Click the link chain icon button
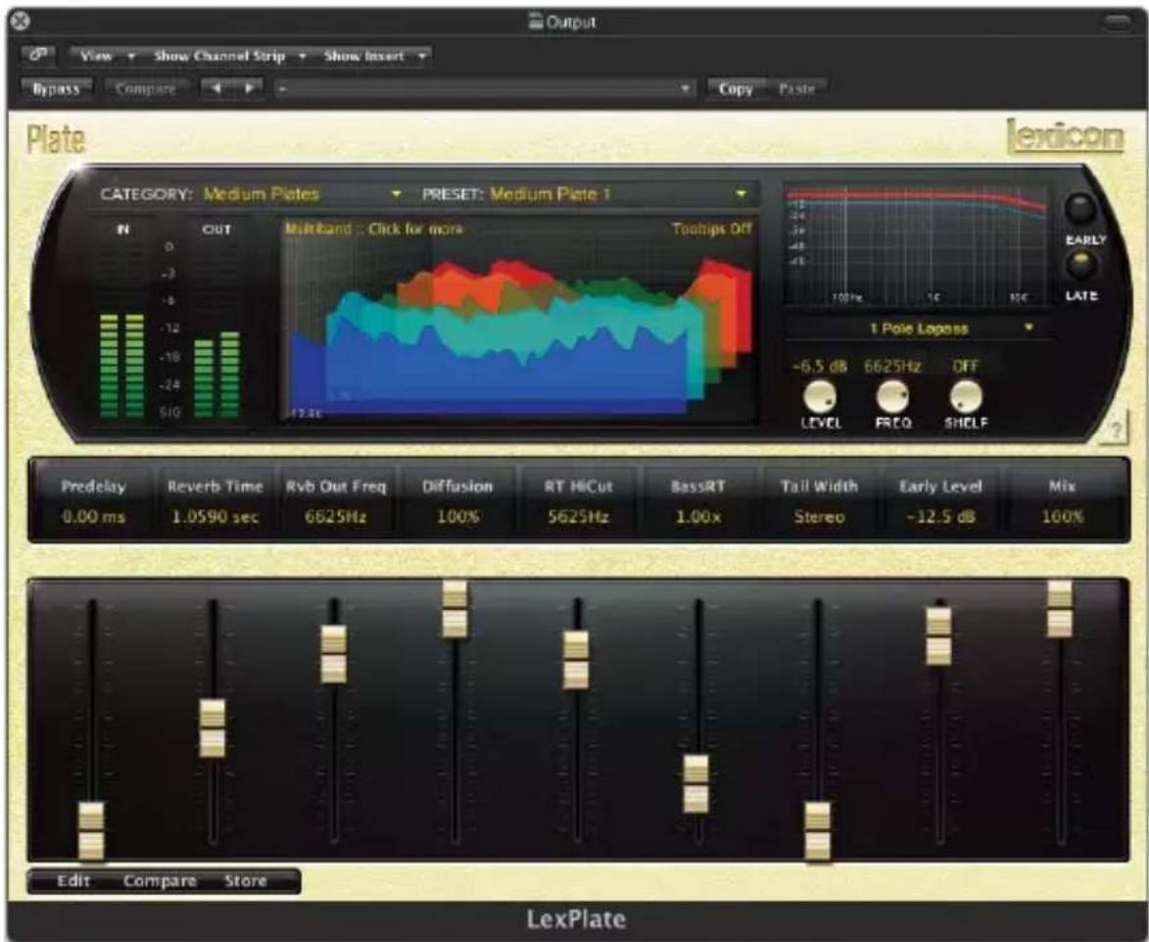 38,56
